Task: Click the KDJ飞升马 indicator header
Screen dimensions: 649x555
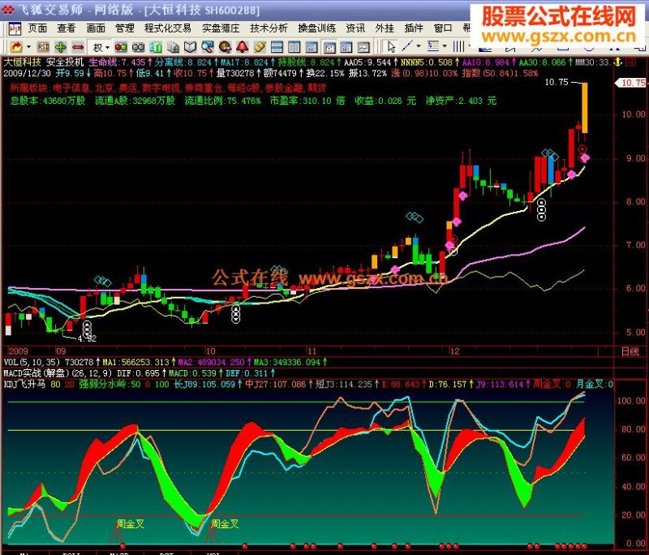Action: click(24, 384)
